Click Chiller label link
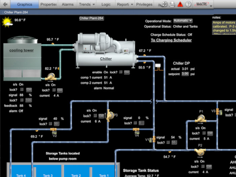The height and width of the screenshot is (177, 236). pos(106,59)
